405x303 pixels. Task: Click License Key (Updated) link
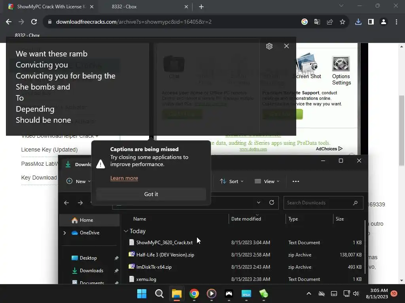(49, 150)
